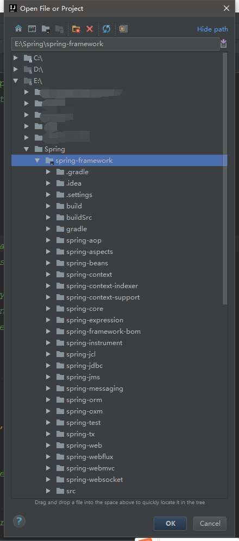Select the spring-context-indexer folder
239x541 pixels.
102,285
